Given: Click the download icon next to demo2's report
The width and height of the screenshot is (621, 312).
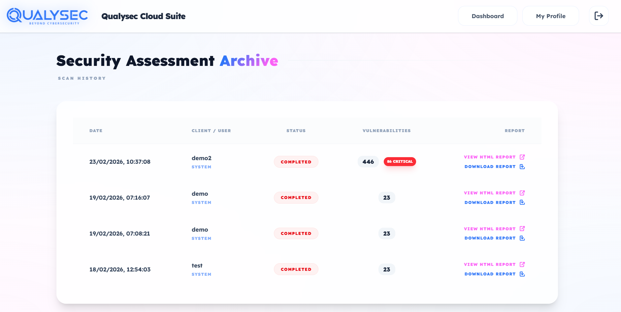Looking at the screenshot, I should coord(522,166).
